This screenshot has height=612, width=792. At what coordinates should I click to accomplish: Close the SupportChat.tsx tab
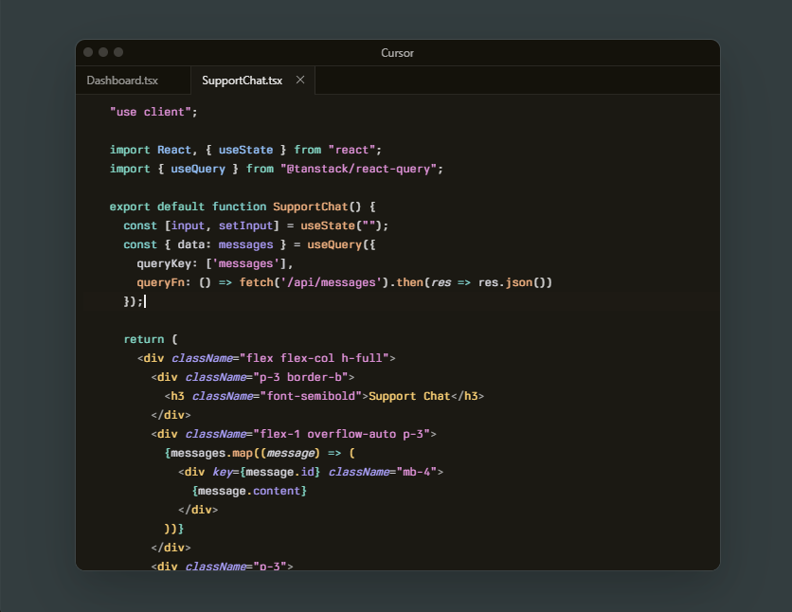click(x=300, y=81)
